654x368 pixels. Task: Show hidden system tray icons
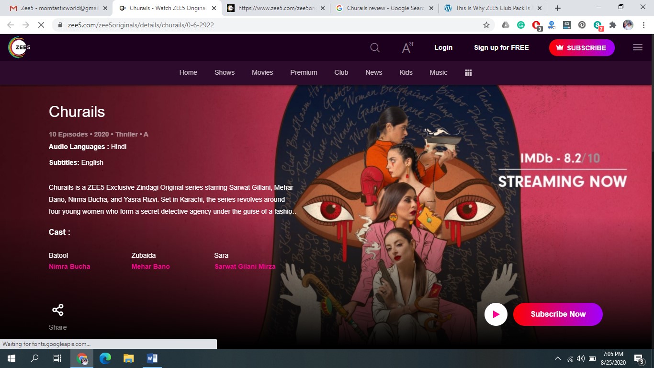click(557, 358)
